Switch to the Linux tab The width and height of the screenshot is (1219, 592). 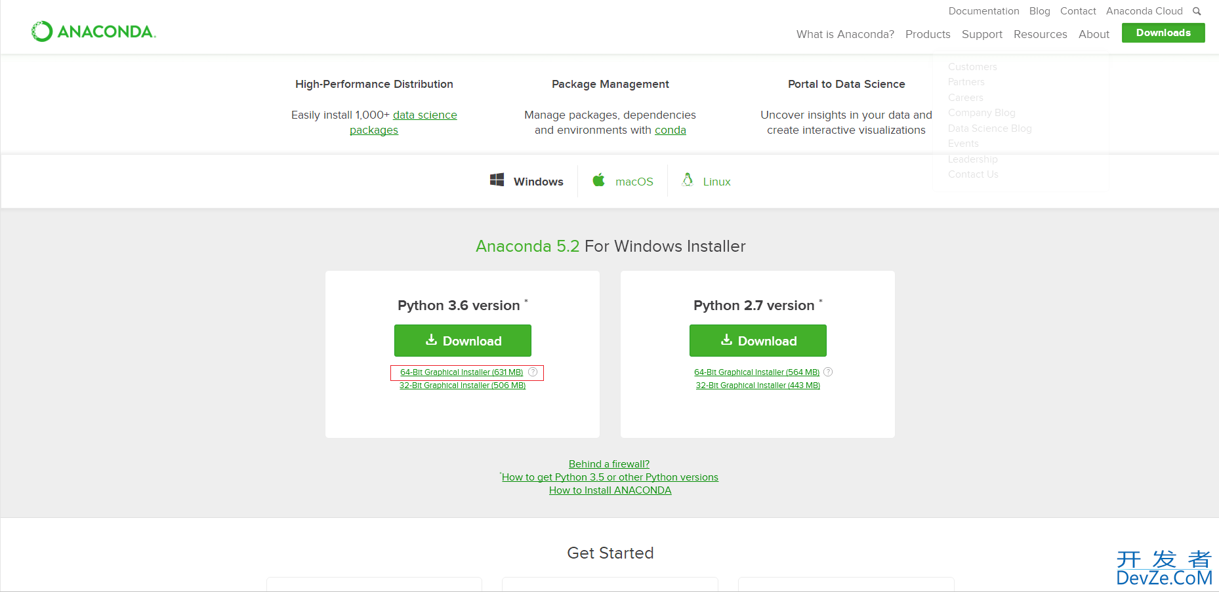(706, 181)
